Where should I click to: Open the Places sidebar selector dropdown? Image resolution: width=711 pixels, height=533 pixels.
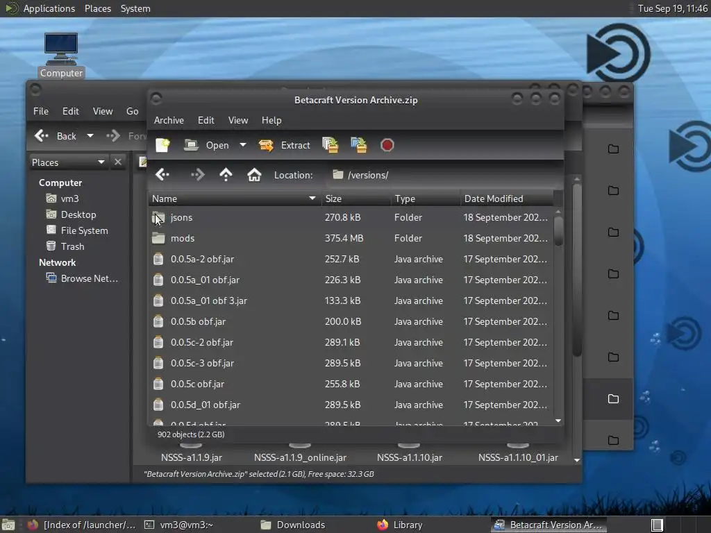point(68,162)
